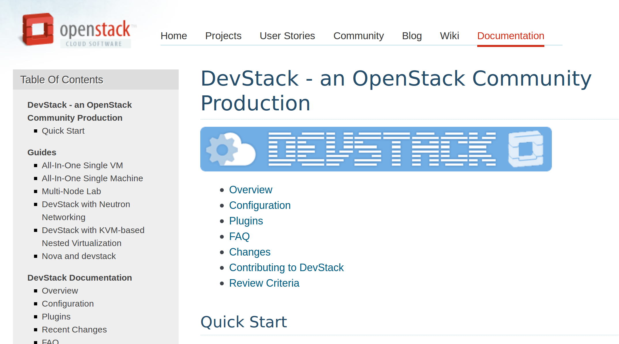Click the OpenStack logo icon
This screenshot has width=619, height=344.
click(x=38, y=29)
